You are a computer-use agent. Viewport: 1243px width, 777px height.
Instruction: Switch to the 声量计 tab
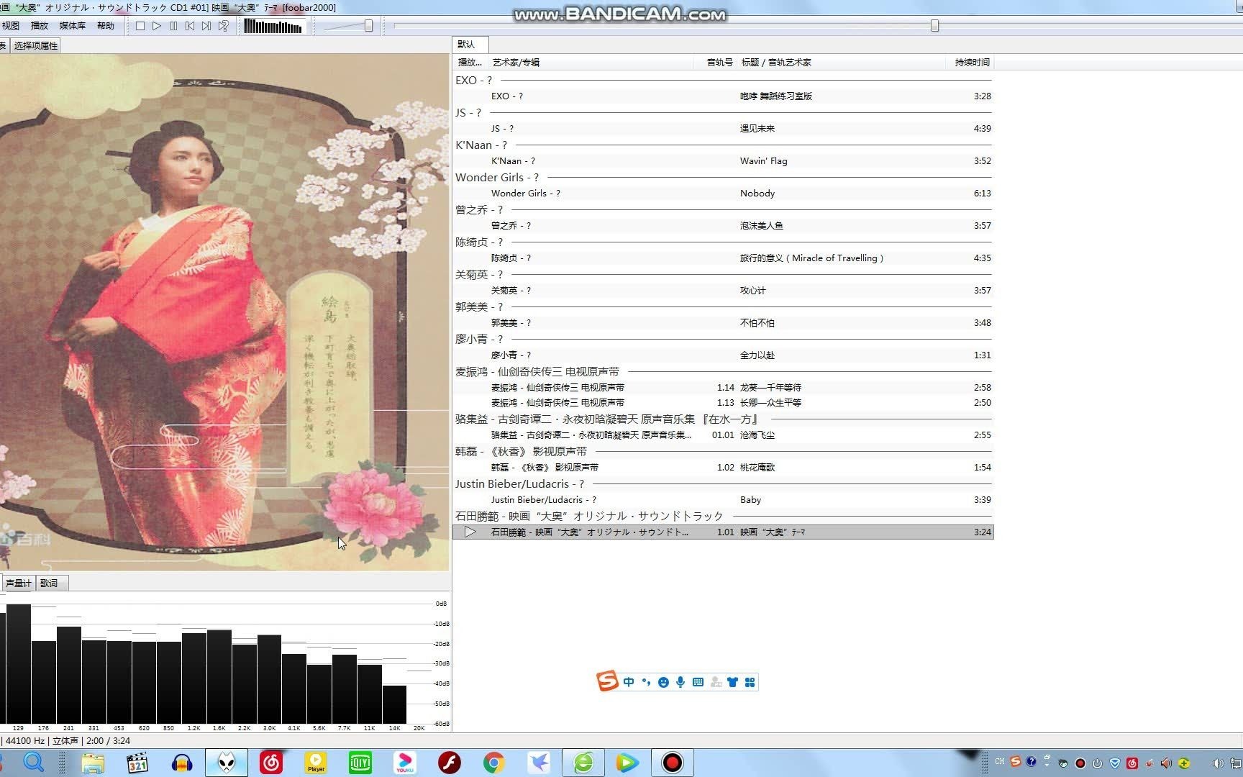pos(19,583)
